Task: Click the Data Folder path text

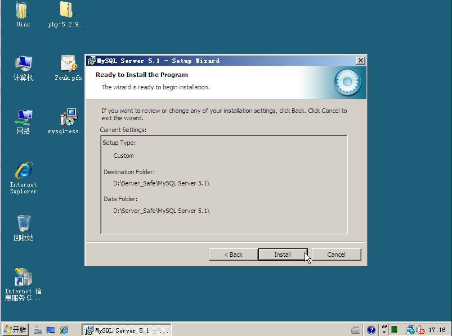Action: coord(162,211)
